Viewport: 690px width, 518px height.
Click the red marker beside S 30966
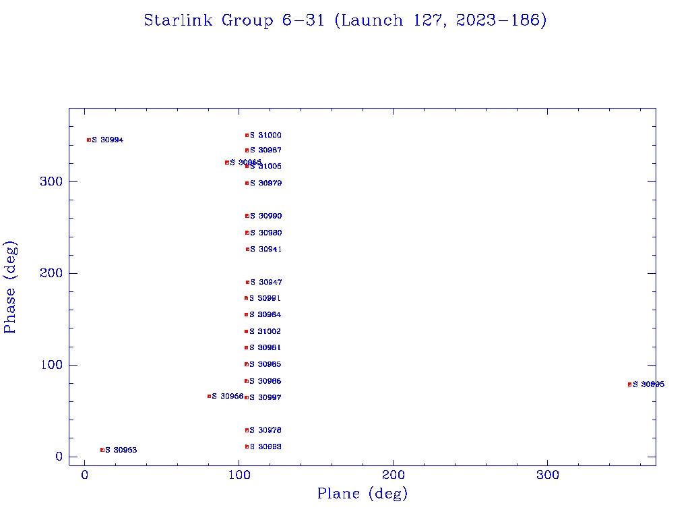(209, 397)
